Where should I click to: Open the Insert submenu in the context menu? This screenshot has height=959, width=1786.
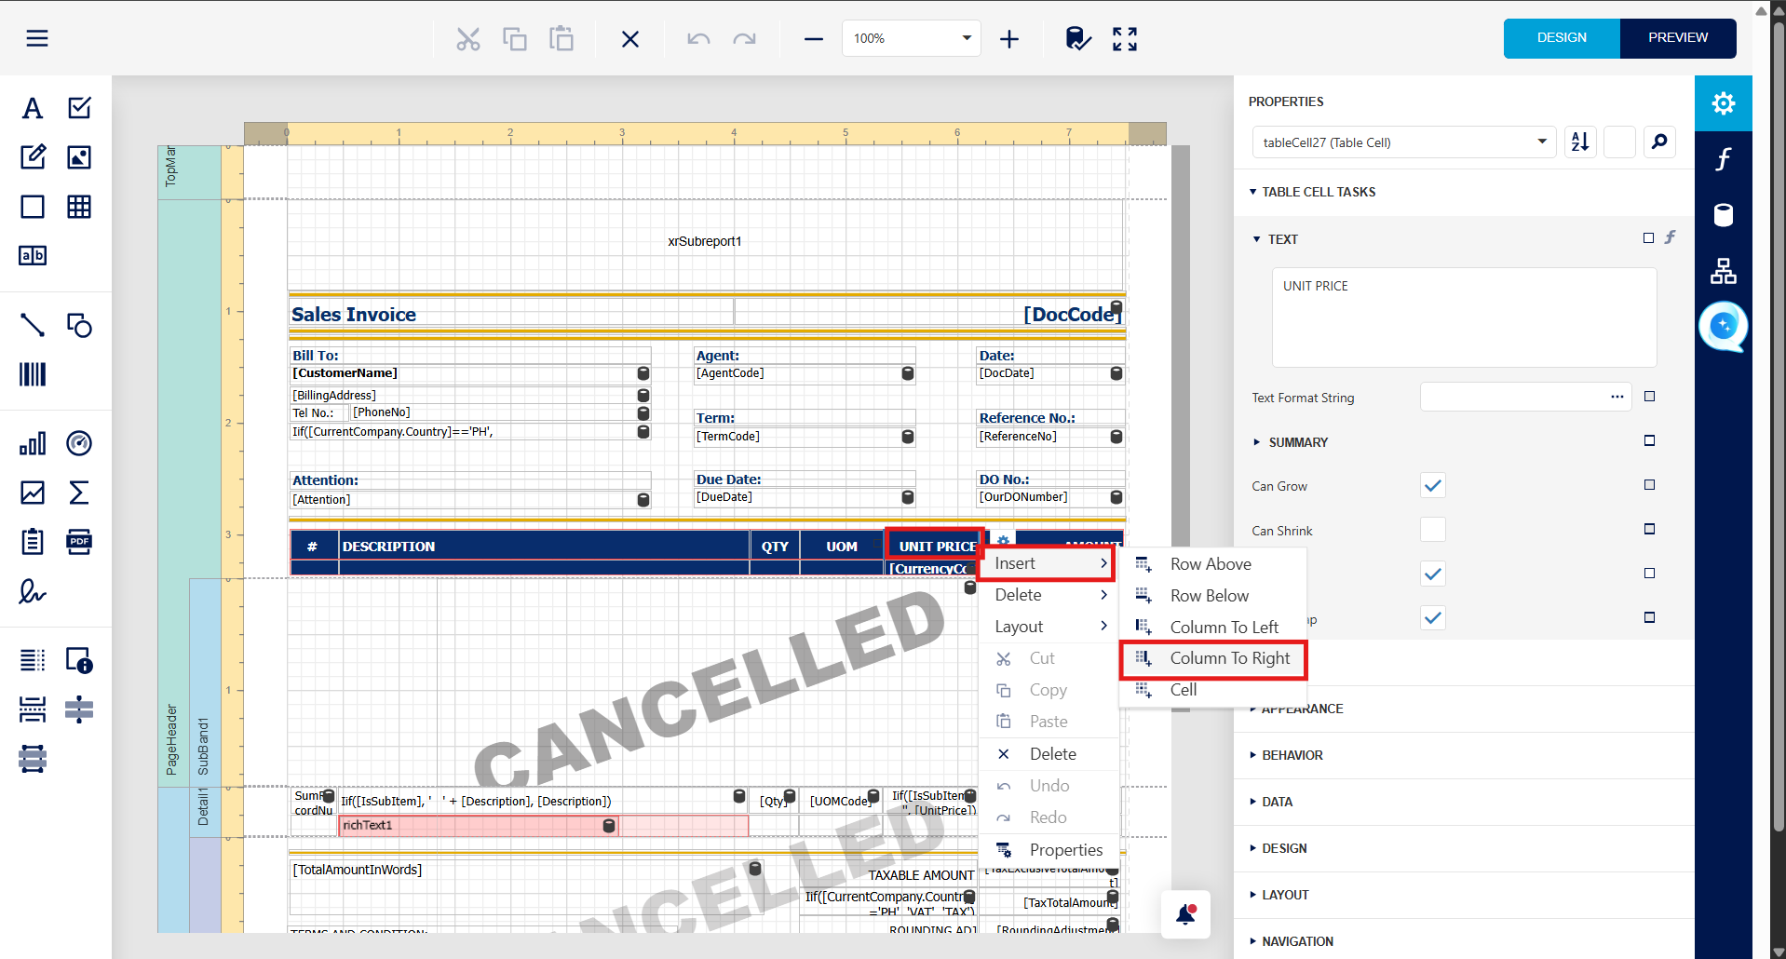(x=1049, y=563)
